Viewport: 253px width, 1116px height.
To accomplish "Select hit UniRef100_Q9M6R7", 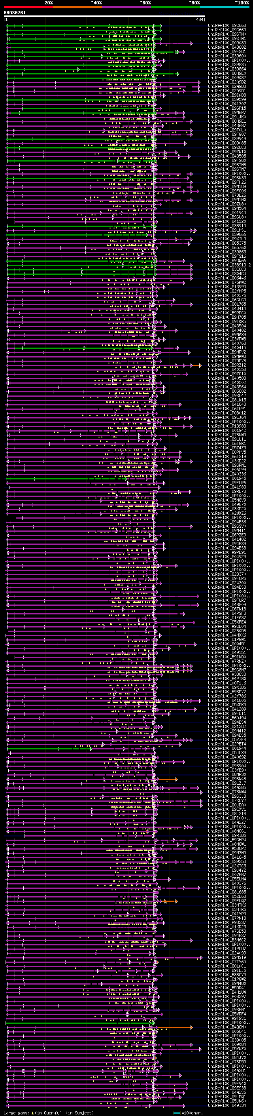I will 227,113.
